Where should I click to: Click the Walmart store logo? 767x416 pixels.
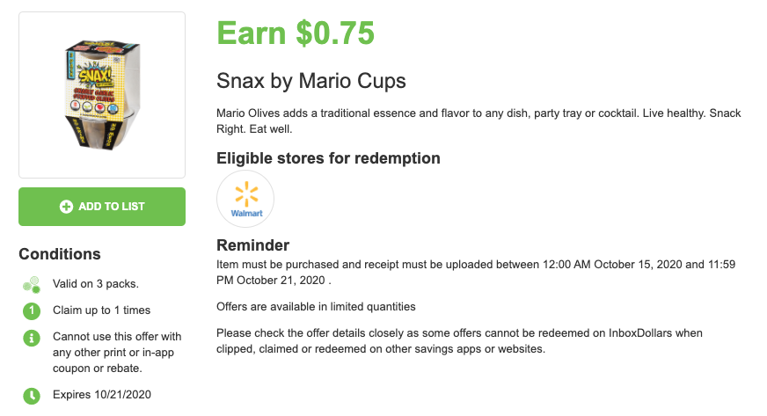tap(245, 199)
